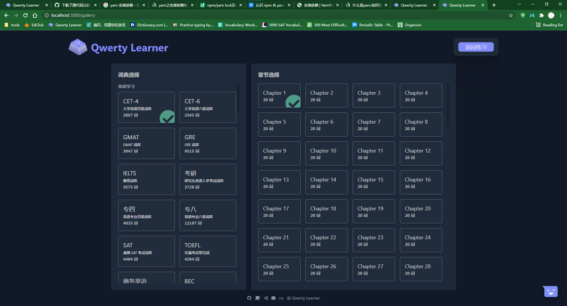
Task: Open the Chrome three-dot menu
Action: [x=561, y=15]
